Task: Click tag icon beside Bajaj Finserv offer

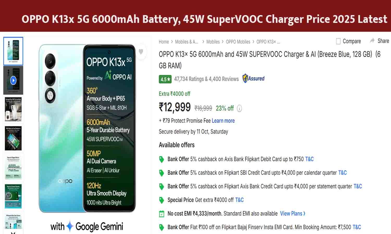Action: point(162,227)
